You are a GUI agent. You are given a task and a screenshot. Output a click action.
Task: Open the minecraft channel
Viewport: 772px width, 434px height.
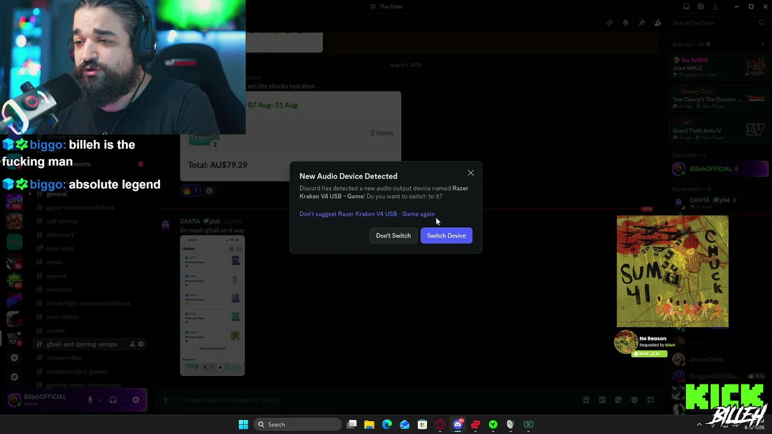point(60,235)
